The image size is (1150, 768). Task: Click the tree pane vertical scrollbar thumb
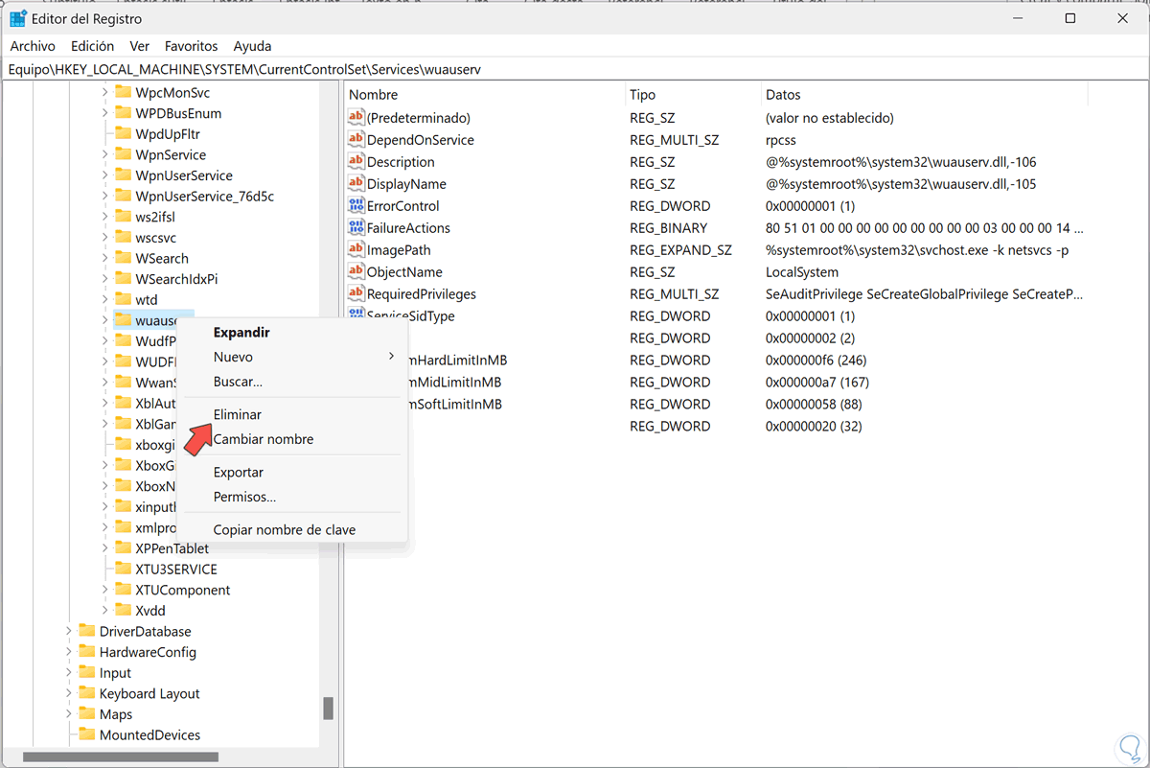pyautogui.click(x=328, y=708)
